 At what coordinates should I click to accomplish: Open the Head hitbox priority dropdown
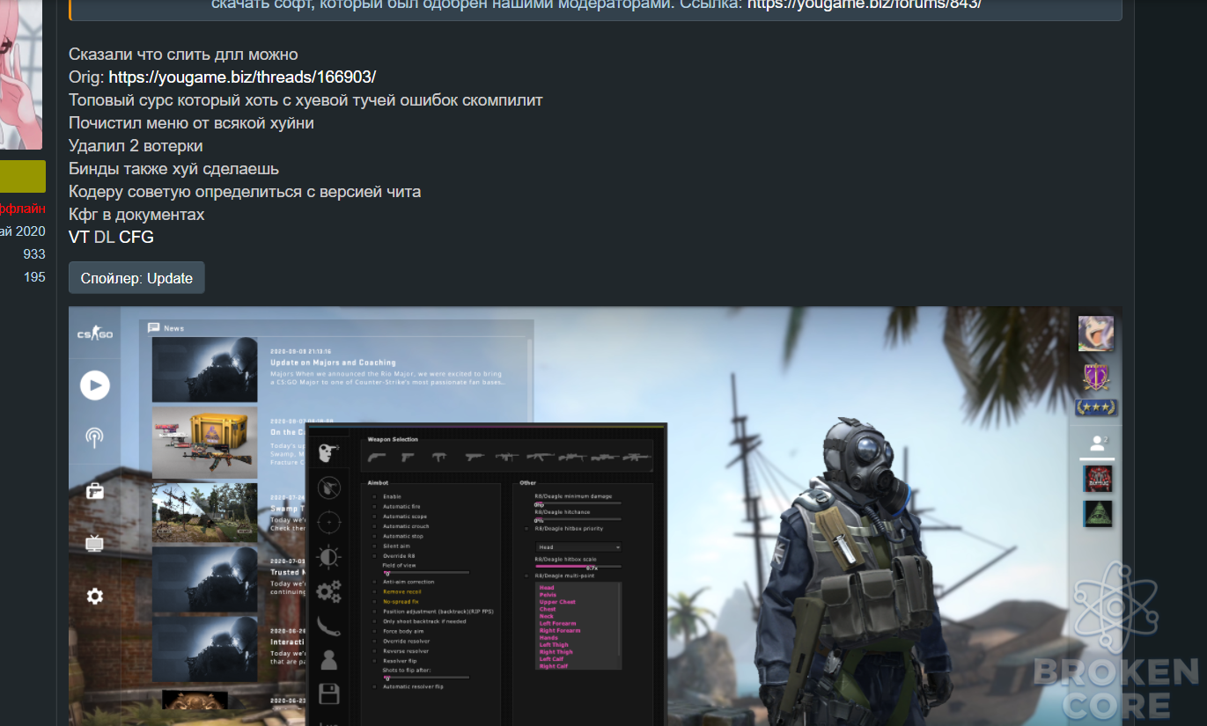[578, 547]
